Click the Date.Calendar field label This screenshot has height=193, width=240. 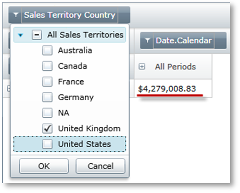184,40
